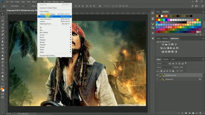
Task: Click the search icon in the options bar
Action: click(x=193, y=6)
